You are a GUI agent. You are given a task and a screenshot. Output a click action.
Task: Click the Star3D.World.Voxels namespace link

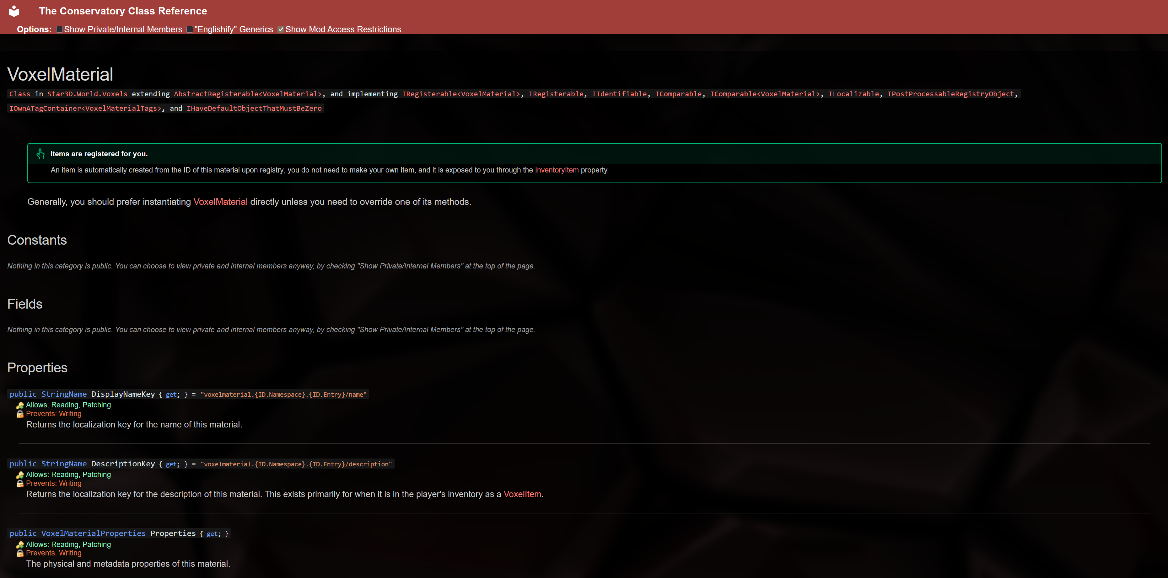click(87, 94)
